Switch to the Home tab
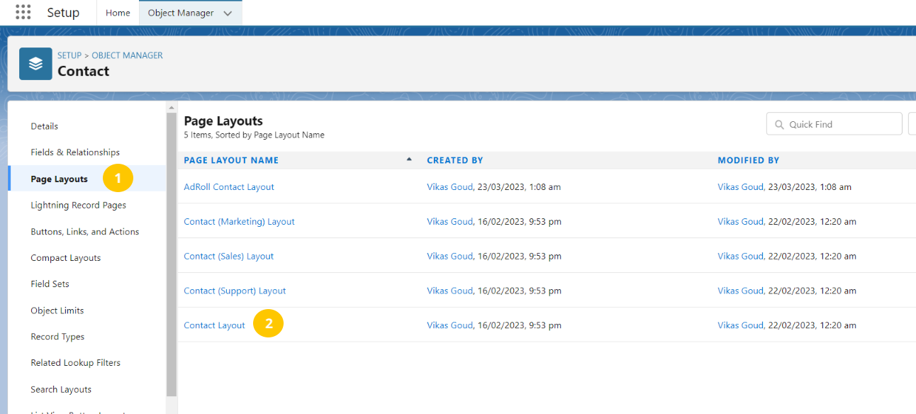Screen dimensions: 916x414 tap(118, 13)
